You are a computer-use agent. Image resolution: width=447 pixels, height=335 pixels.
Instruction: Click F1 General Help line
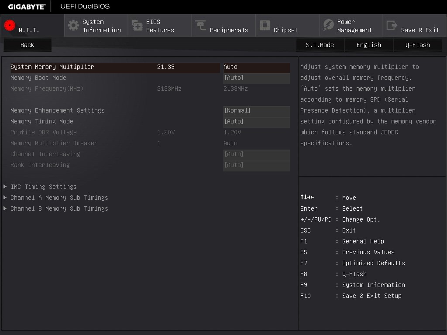click(342, 241)
